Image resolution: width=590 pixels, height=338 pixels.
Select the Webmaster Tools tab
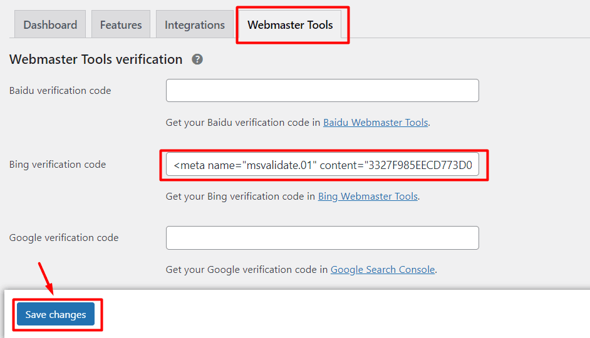(x=290, y=25)
